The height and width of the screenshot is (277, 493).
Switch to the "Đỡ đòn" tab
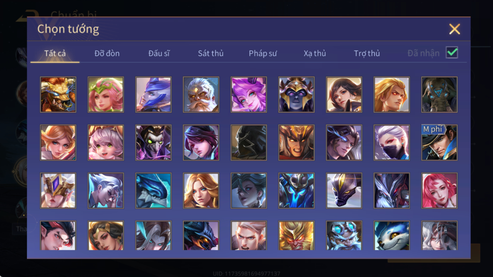point(107,53)
